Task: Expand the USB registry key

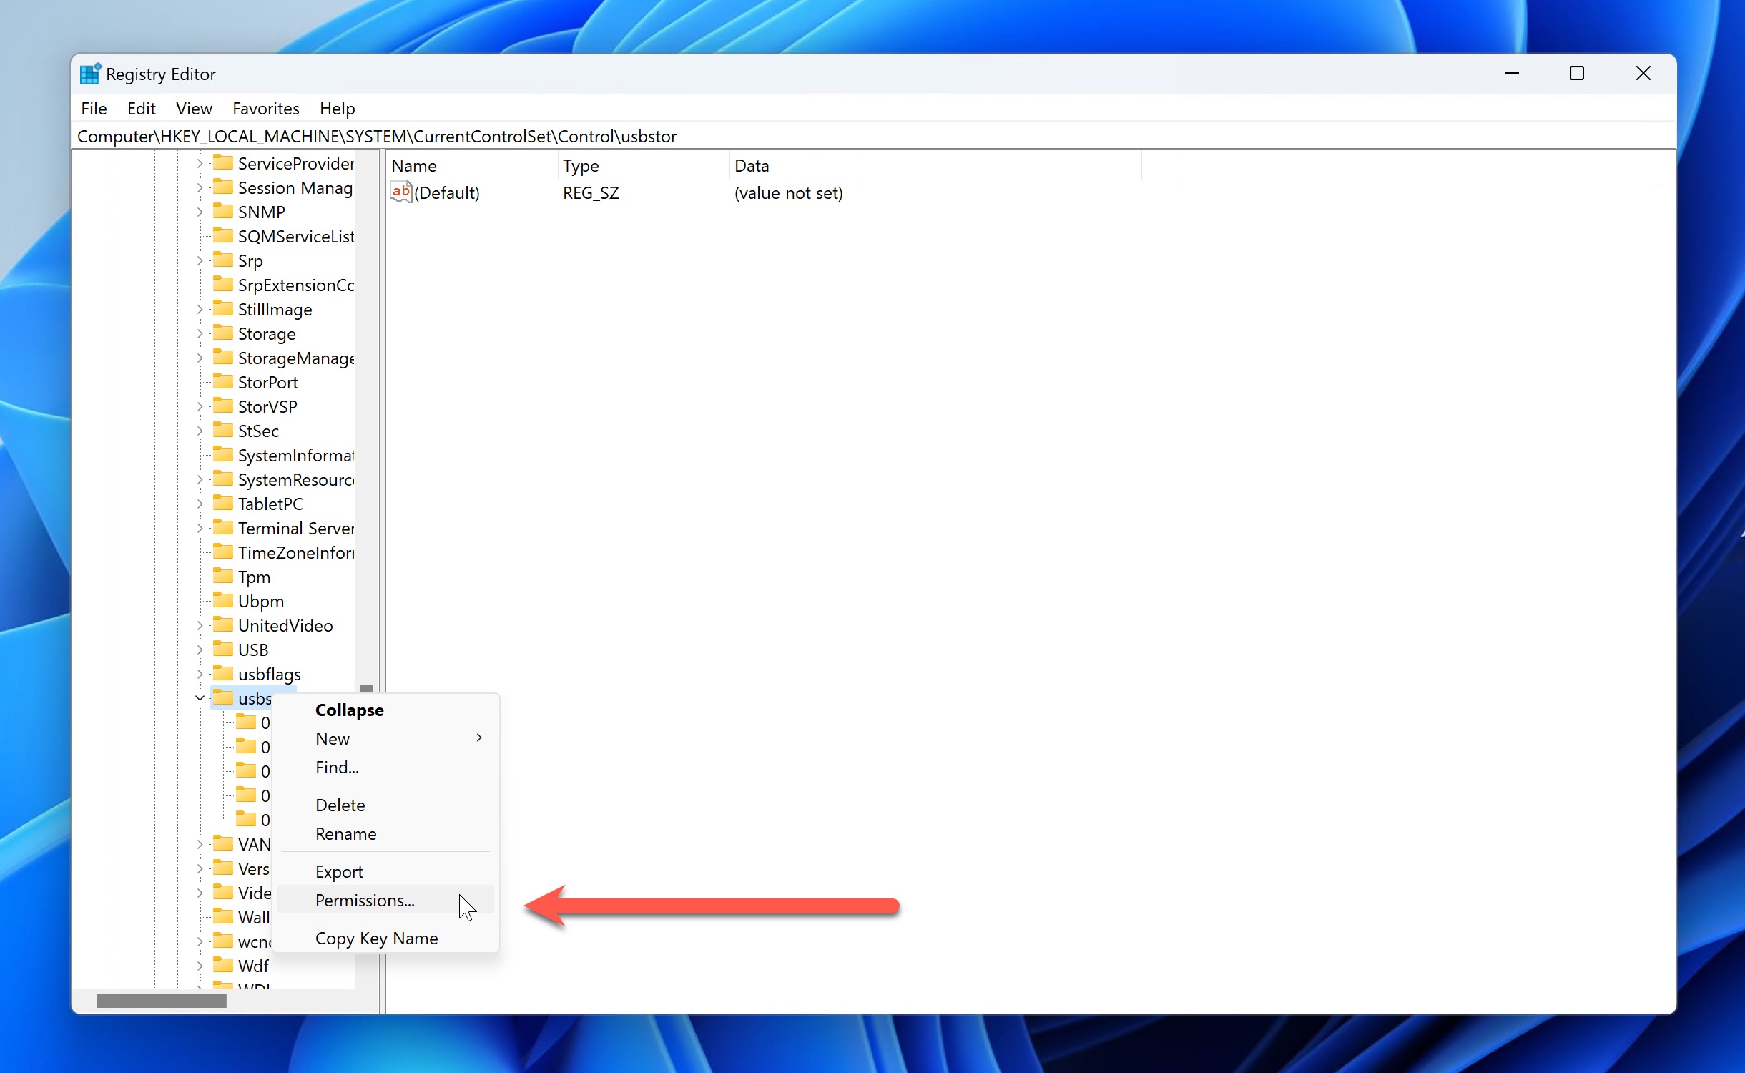Action: 202,650
